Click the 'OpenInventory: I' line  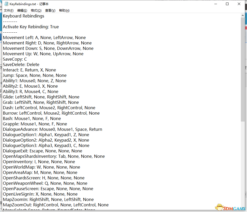39,162
